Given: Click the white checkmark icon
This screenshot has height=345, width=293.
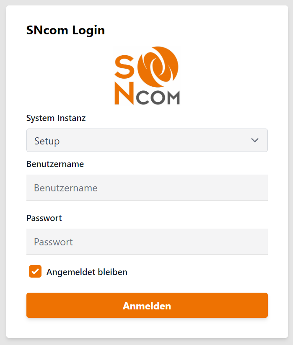Looking at the screenshot, I should (x=35, y=272).
